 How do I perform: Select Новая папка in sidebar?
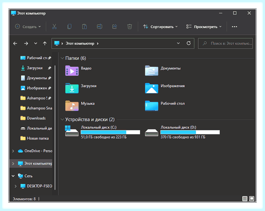coord(34,138)
